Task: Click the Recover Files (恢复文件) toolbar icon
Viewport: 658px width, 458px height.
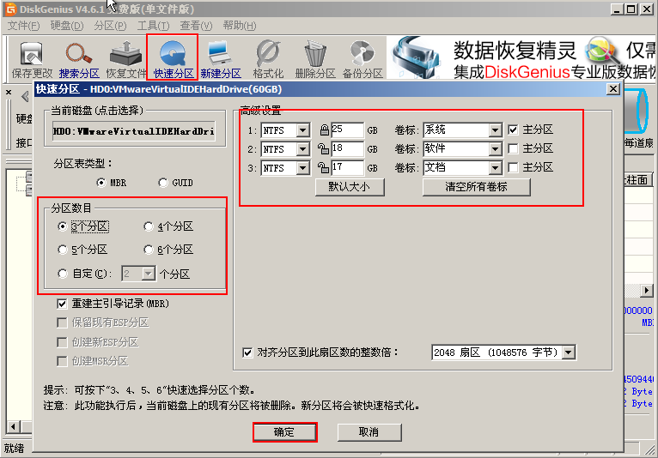Action: point(126,60)
